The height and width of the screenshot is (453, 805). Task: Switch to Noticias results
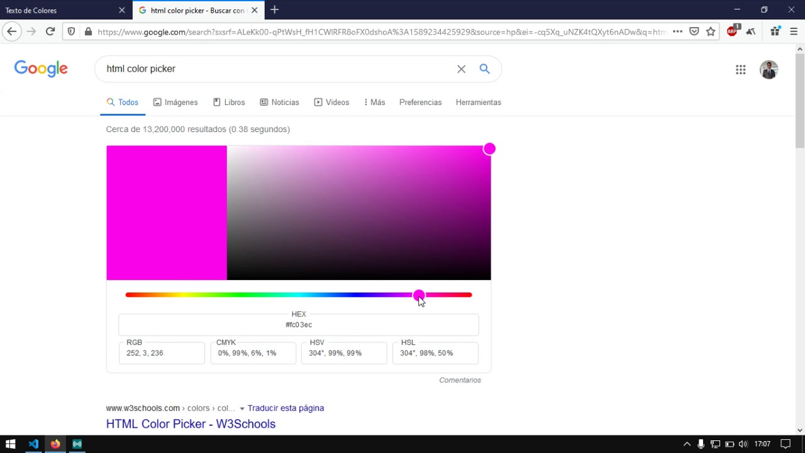click(x=279, y=103)
